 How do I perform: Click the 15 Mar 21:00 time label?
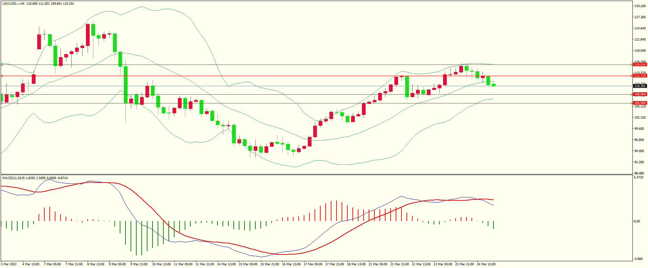tap(270, 264)
